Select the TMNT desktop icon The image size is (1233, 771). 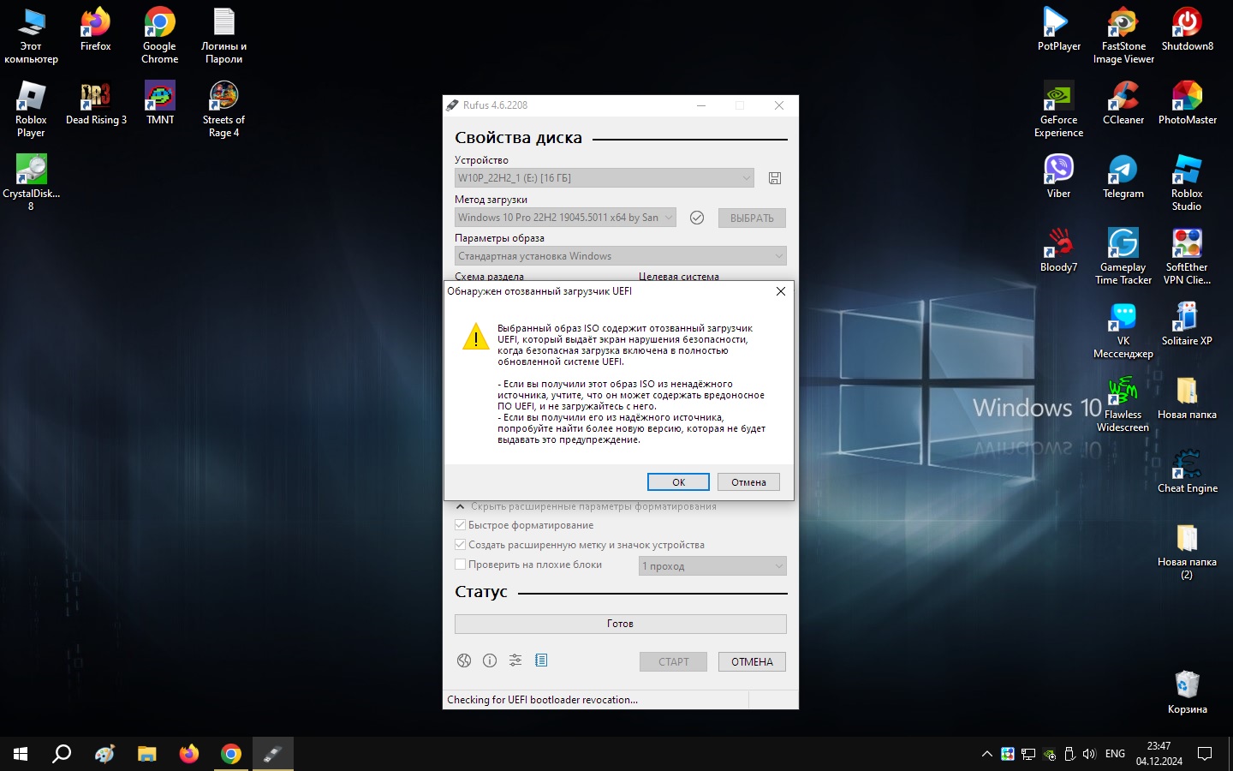[160, 104]
